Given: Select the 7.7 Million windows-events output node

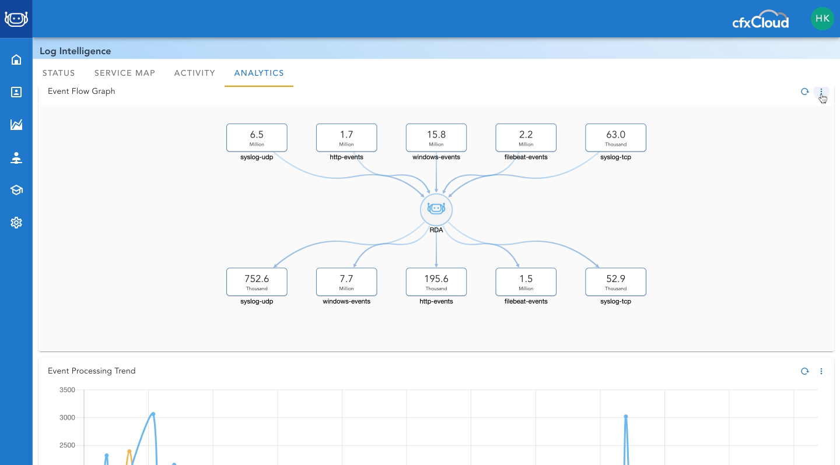Looking at the screenshot, I should click(x=346, y=282).
